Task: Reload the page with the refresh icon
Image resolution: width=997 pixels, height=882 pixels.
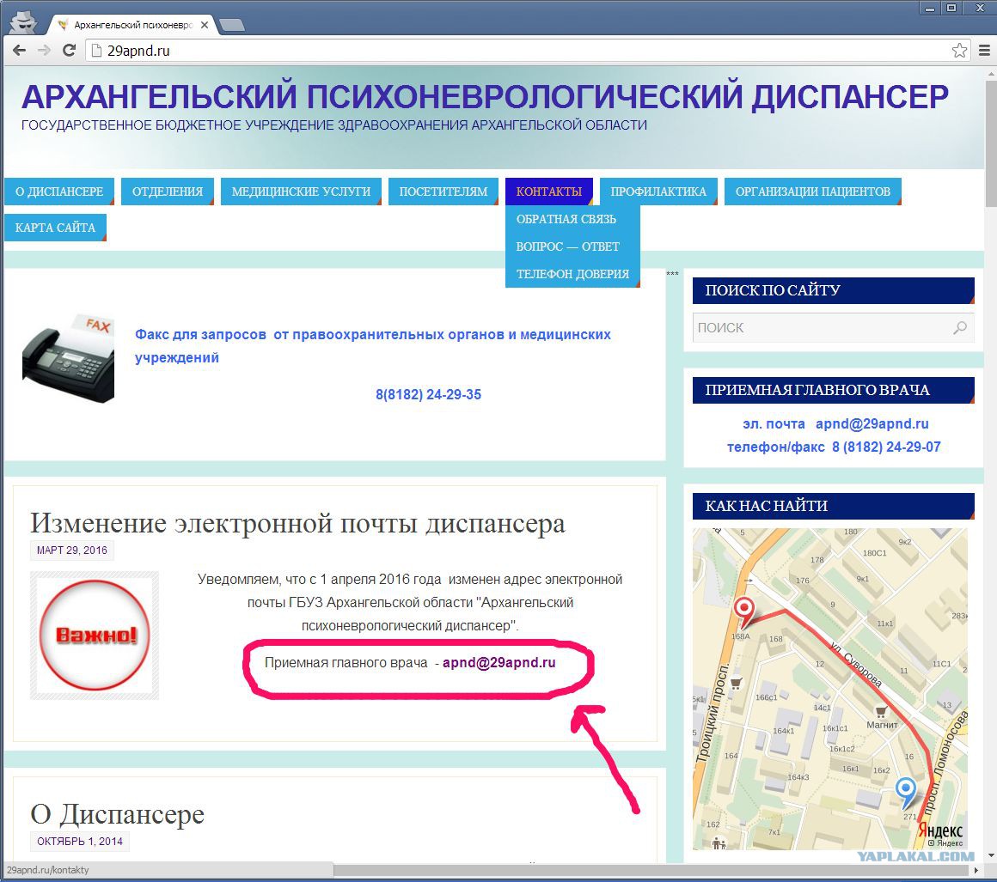Action: click(x=70, y=51)
